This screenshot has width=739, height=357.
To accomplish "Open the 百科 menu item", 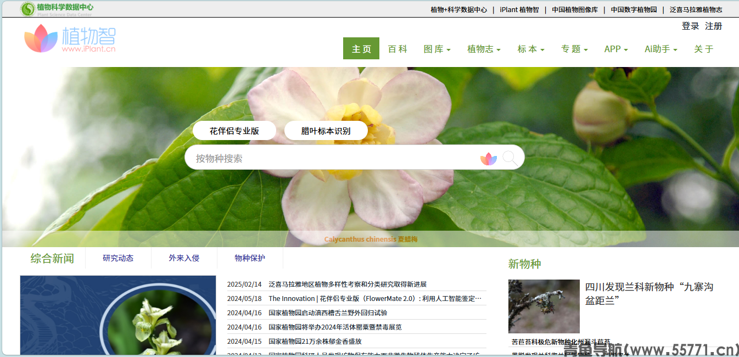I will [x=398, y=49].
